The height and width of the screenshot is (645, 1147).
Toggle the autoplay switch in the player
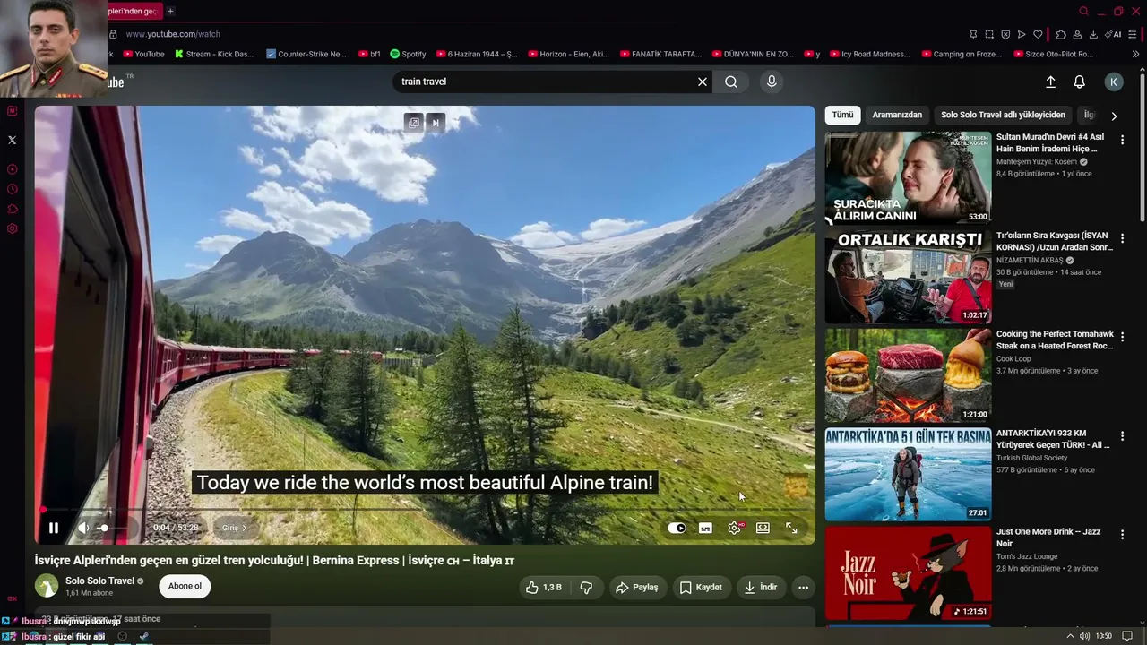677,529
